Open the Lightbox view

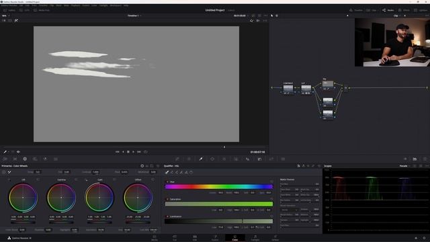tap(421, 10)
